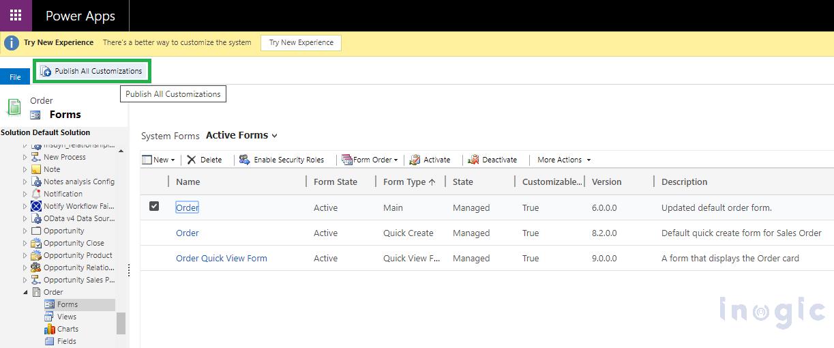Click the Try New Experience button
This screenshot has height=348, width=834.
coord(301,42)
